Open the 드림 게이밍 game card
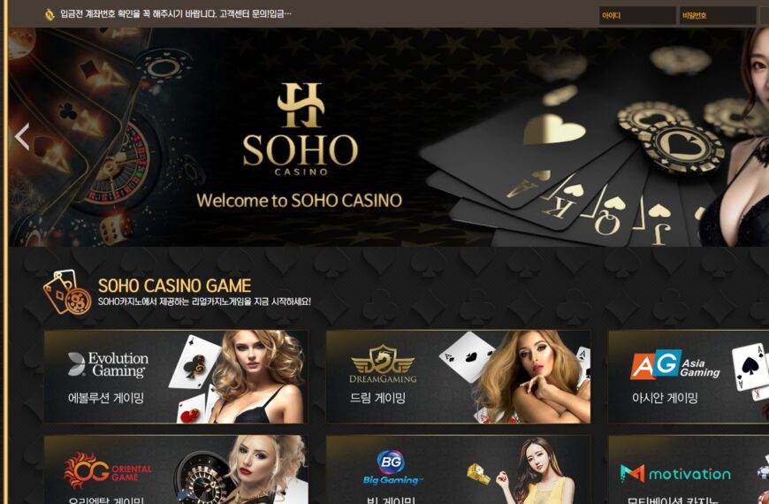The width and height of the screenshot is (769, 504). [458, 377]
